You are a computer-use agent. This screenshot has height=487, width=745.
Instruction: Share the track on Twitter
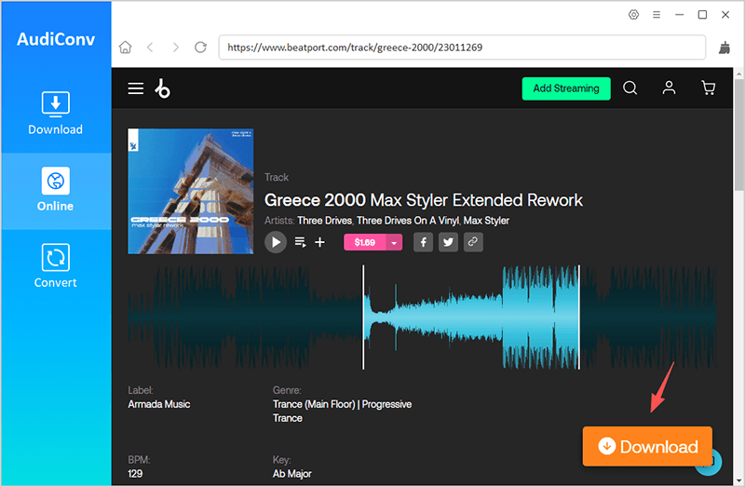448,242
